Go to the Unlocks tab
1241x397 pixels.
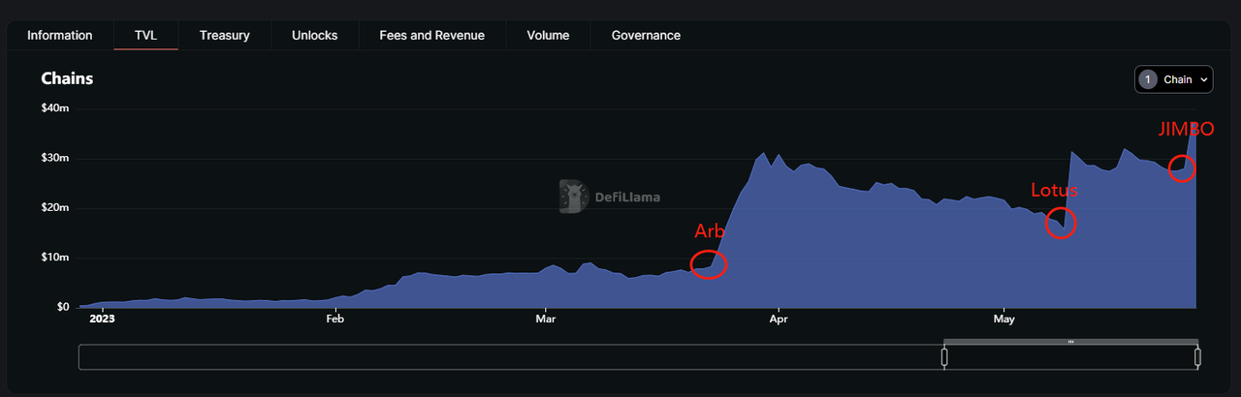pyautogui.click(x=314, y=36)
